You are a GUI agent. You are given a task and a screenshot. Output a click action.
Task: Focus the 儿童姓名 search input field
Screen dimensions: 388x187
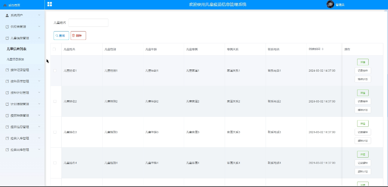coord(88,23)
